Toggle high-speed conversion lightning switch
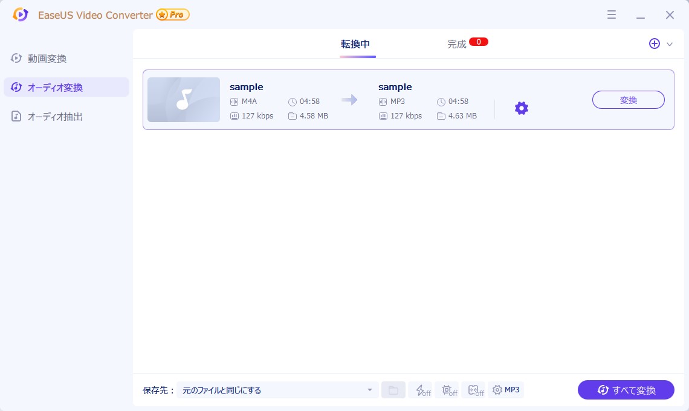The image size is (689, 411). (x=421, y=390)
